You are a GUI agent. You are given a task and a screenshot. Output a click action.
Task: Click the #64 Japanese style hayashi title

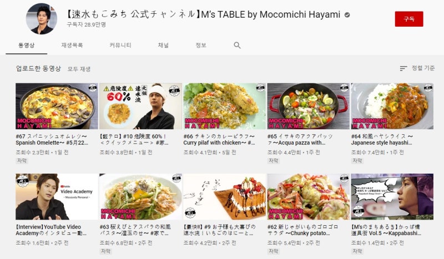pyautogui.click(x=382, y=140)
